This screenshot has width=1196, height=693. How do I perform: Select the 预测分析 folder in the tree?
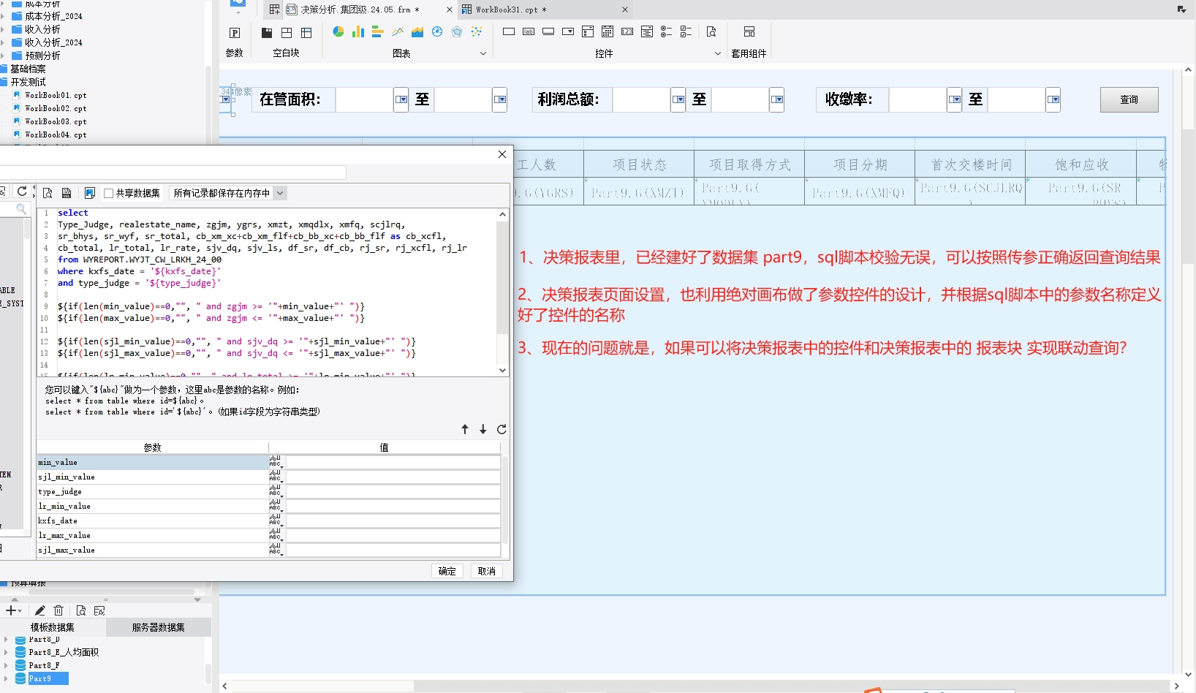tap(42, 56)
